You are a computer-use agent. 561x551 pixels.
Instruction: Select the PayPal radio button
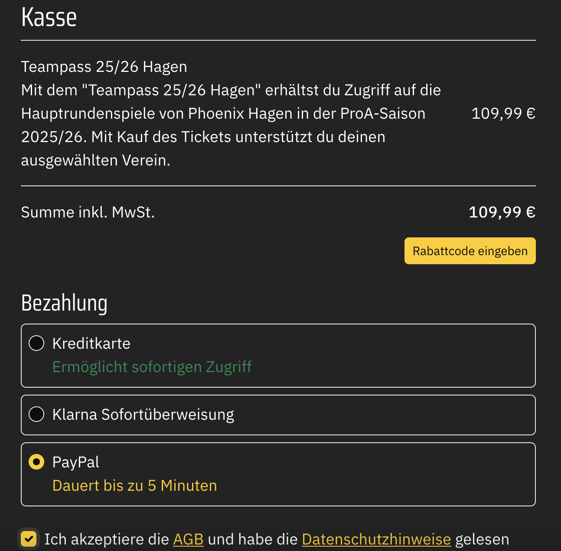coord(36,462)
